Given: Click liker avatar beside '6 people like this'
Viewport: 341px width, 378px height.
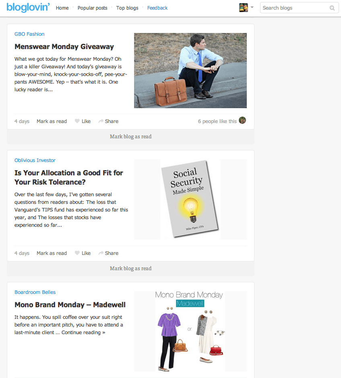Looking at the screenshot, I should point(242,120).
